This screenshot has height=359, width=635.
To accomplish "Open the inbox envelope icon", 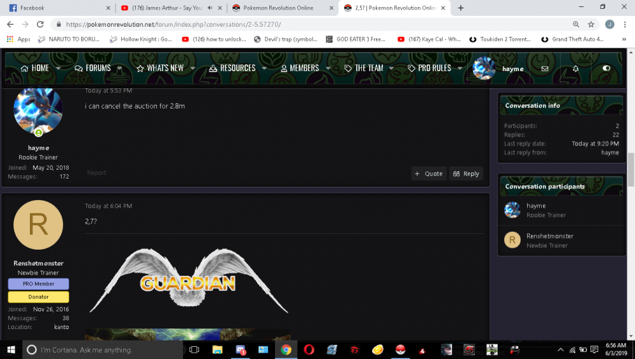I will coord(545,69).
